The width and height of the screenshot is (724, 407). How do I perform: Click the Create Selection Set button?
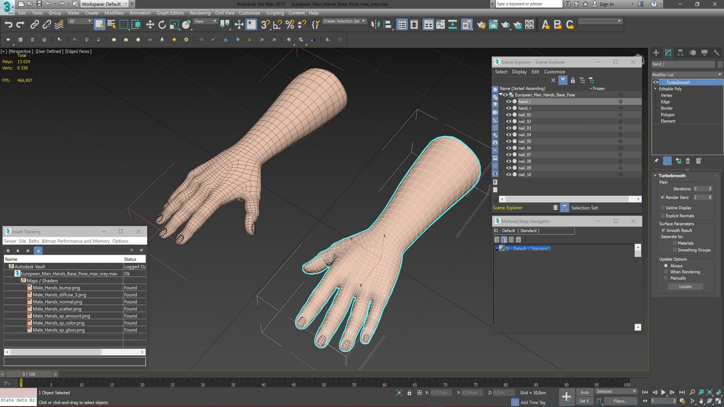(345, 21)
